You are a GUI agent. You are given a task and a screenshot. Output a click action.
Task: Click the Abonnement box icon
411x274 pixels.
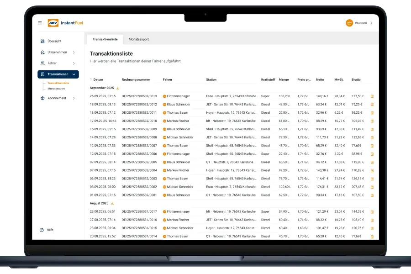(42, 98)
